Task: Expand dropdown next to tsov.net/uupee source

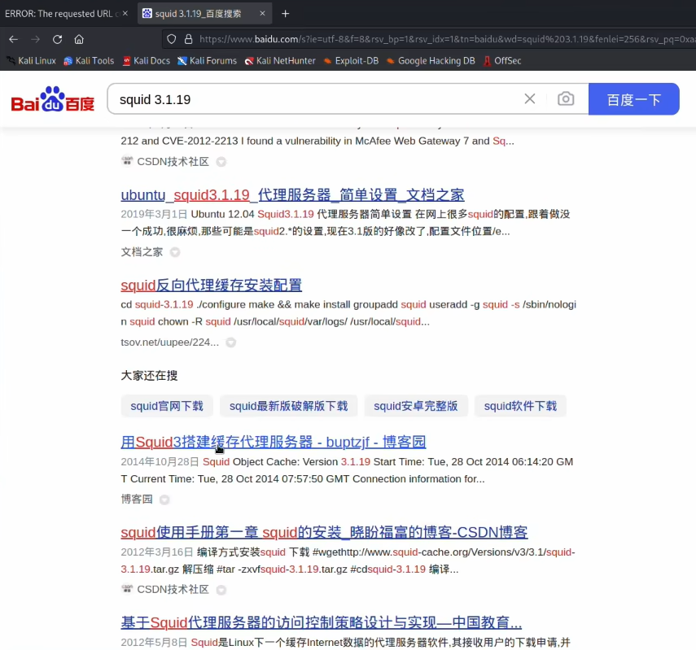Action: tap(231, 342)
